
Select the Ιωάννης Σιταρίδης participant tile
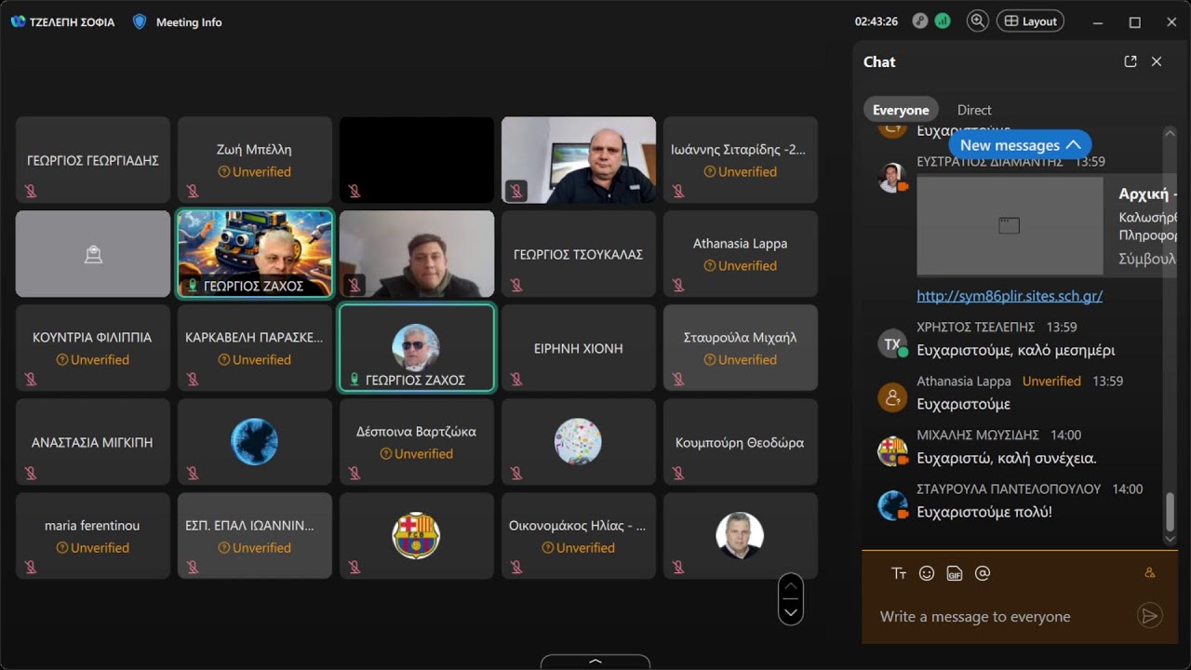(x=741, y=160)
